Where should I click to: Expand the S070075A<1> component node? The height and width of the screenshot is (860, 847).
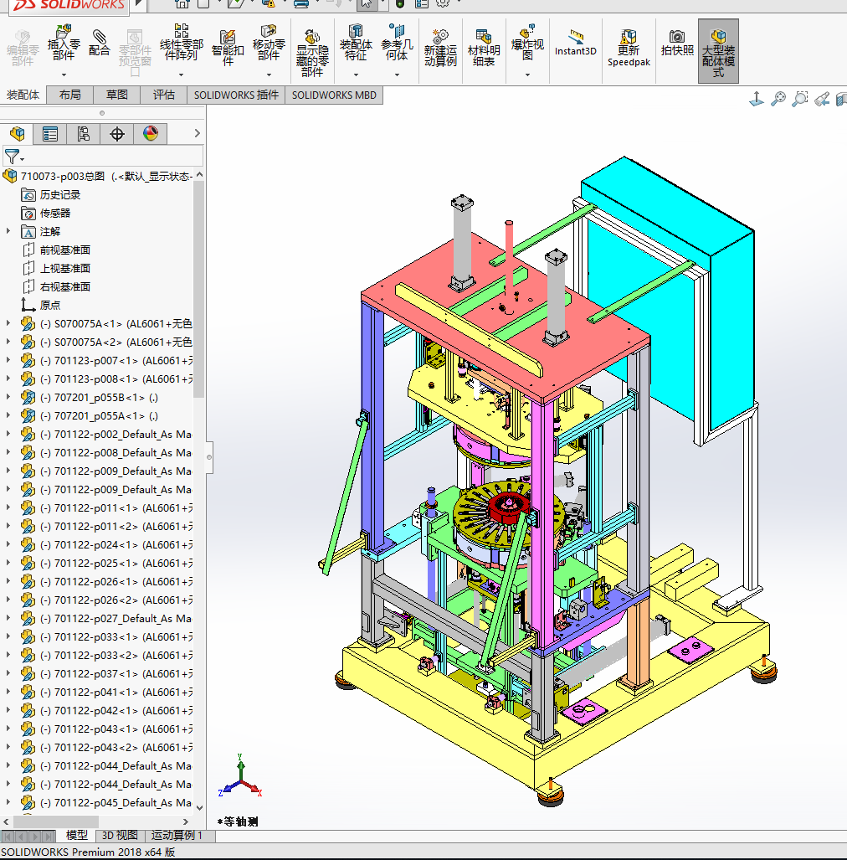pyautogui.click(x=8, y=323)
